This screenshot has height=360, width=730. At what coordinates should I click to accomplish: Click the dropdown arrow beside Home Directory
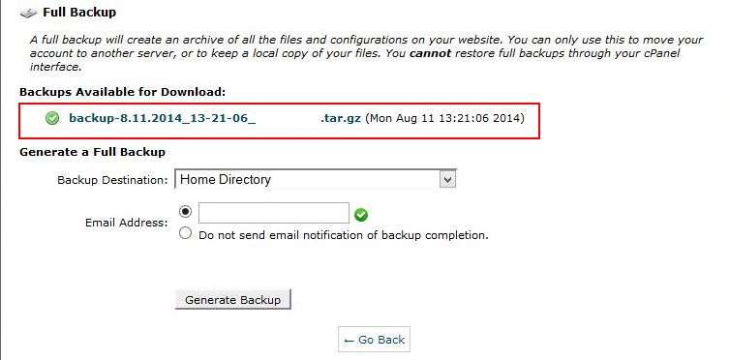click(x=447, y=180)
